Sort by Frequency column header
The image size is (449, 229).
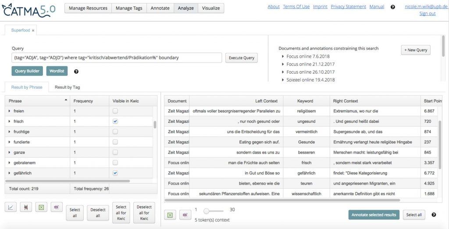coord(89,101)
